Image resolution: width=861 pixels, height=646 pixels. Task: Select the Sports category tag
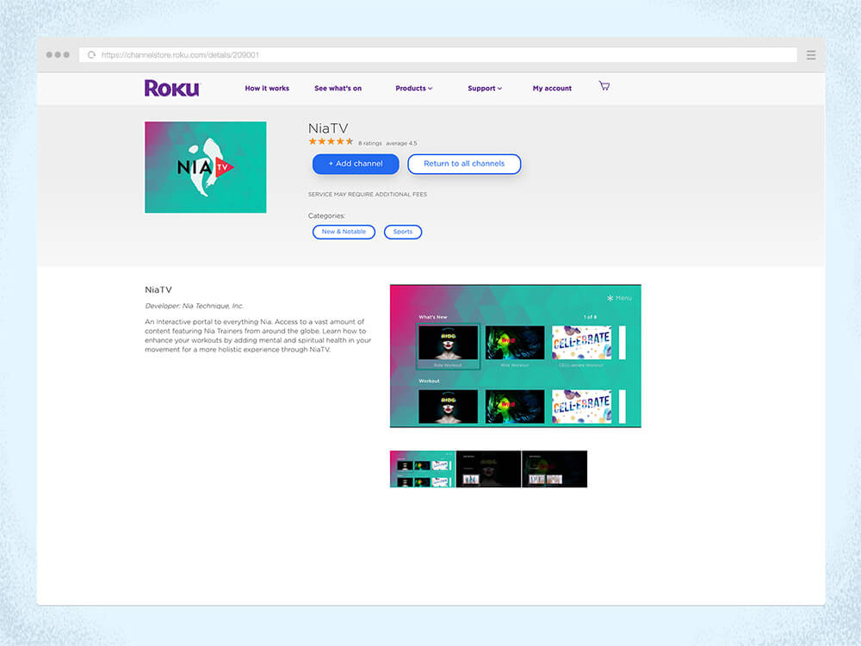[402, 232]
